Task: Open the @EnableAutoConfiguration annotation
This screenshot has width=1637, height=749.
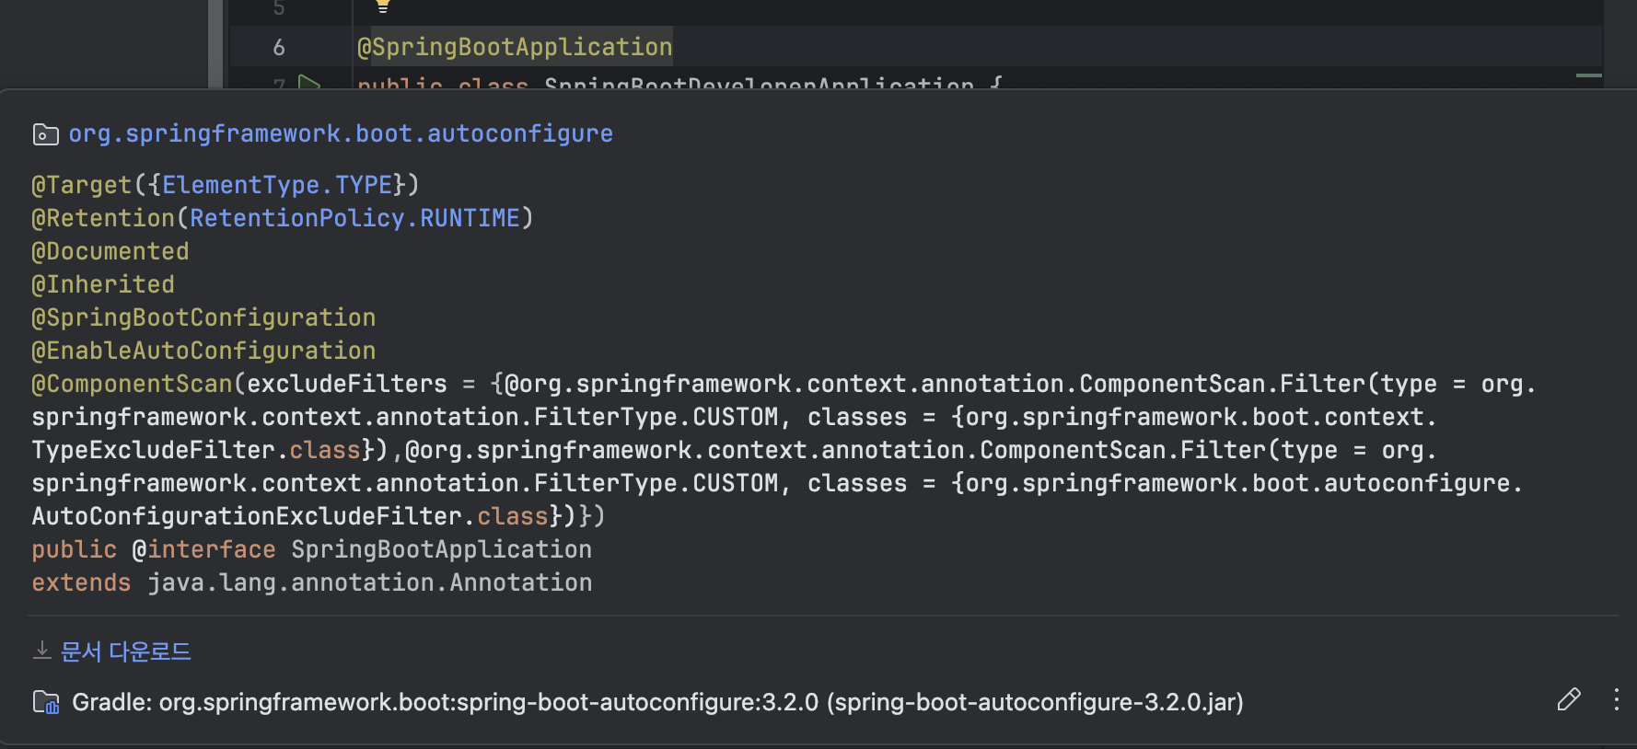Action: [203, 351]
